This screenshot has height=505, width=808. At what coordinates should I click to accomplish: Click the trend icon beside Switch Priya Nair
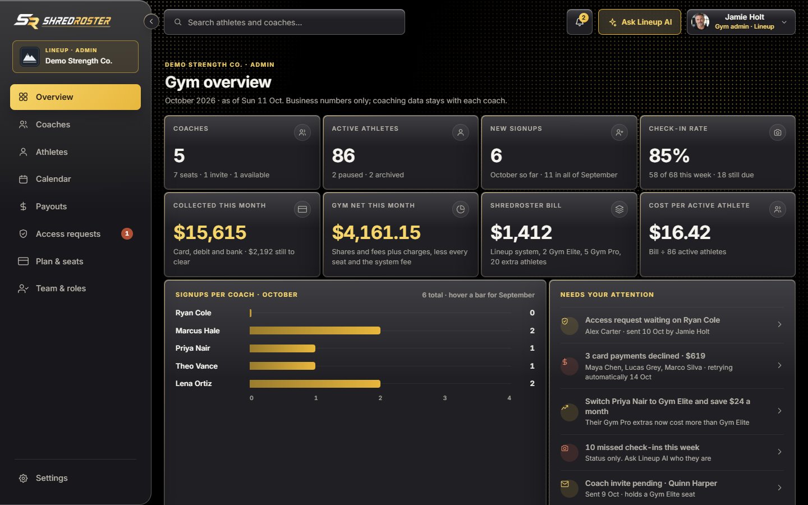click(570, 412)
